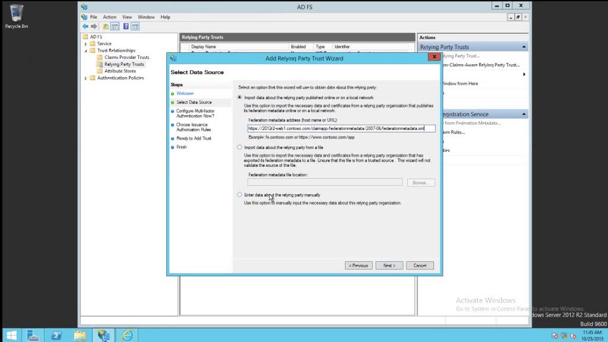Viewport: 608px width, 342px height.
Task: Open the Help toolbar icon
Action: tap(126, 26)
